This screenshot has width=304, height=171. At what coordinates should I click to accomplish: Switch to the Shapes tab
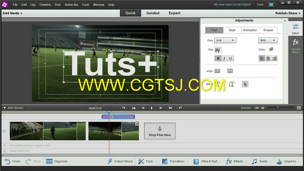268,30
